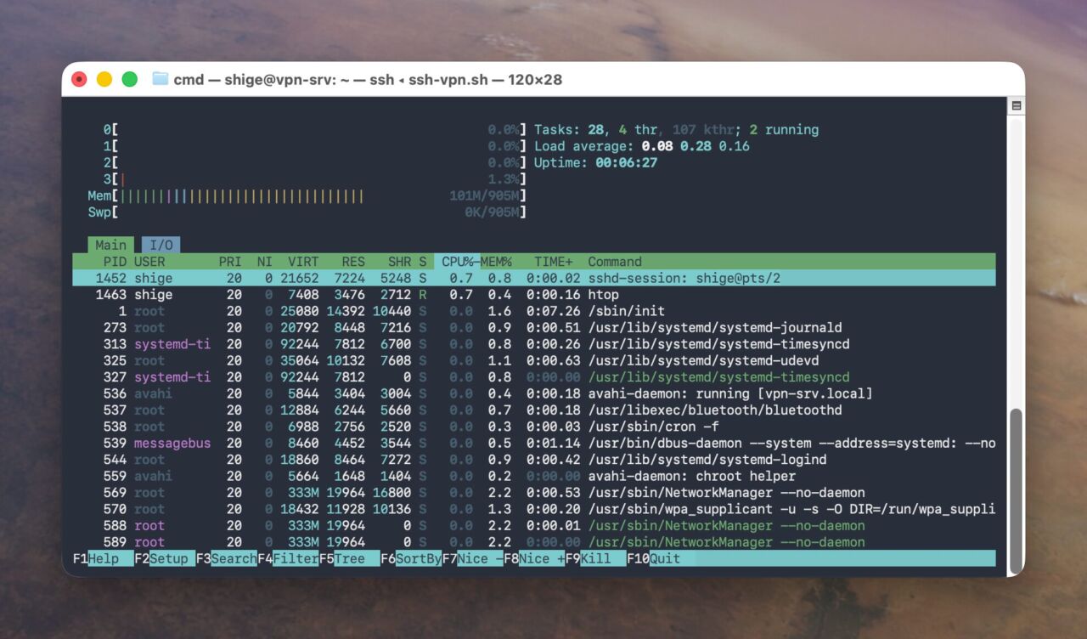Click PID 588 NetworkManager thread row

(x=533, y=525)
